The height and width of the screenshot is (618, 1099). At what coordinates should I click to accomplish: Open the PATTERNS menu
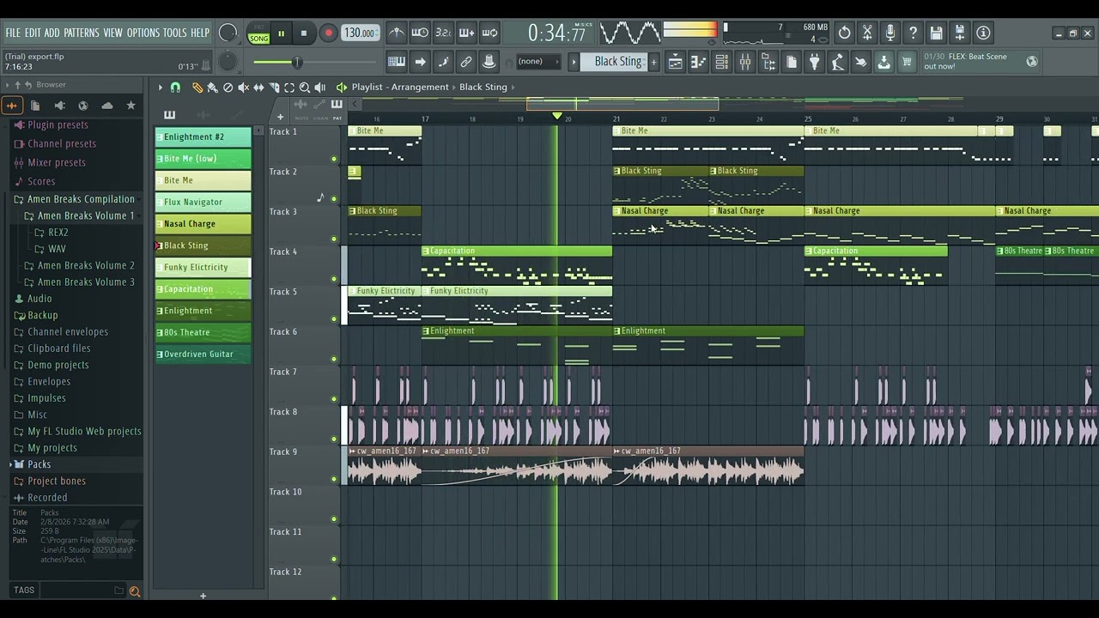pyautogui.click(x=82, y=33)
